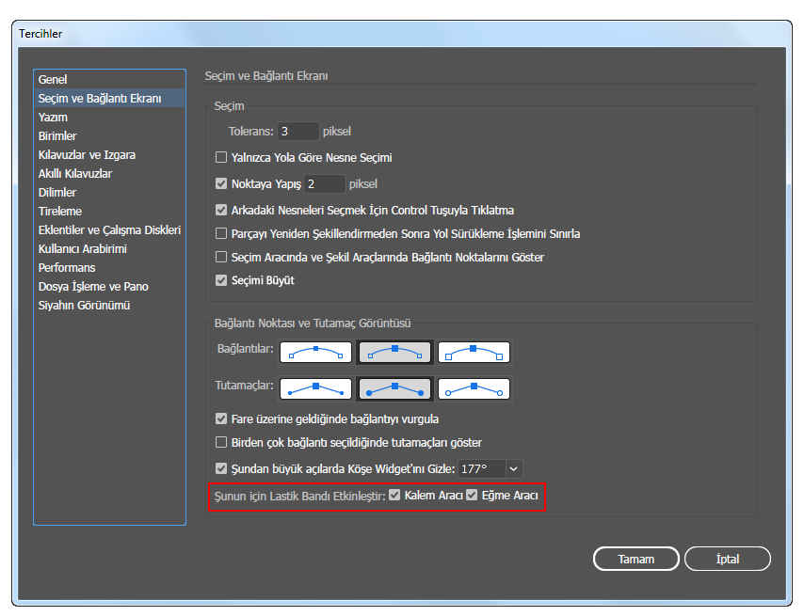Toggle Eğme Aracı rubber band checkbox
804x616 pixels.
click(472, 495)
